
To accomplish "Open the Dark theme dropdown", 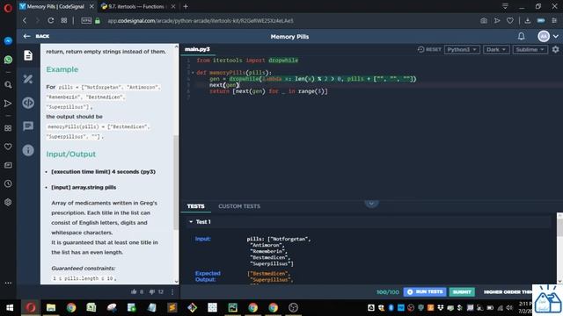I will (x=496, y=49).
